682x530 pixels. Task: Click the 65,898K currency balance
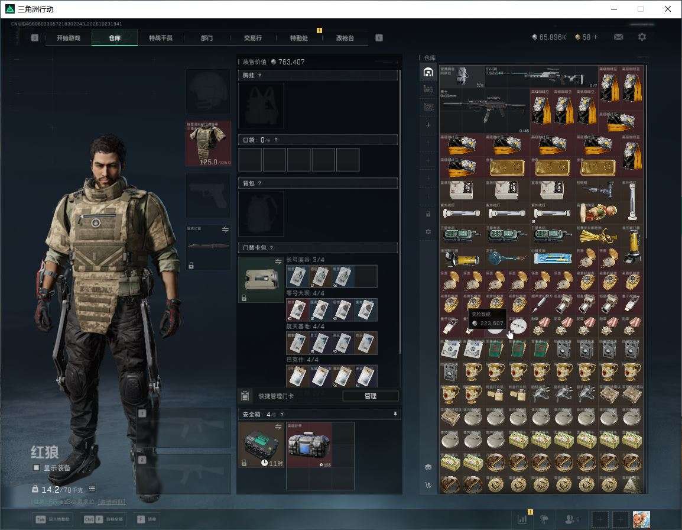pyautogui.click(x=549, y=37)
